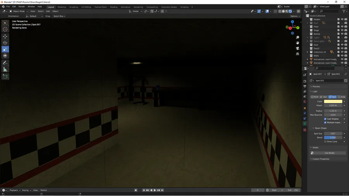Collapse the Nodes panel
The width and height of the screenshot is (349, 196).
(x=315, y=148)
